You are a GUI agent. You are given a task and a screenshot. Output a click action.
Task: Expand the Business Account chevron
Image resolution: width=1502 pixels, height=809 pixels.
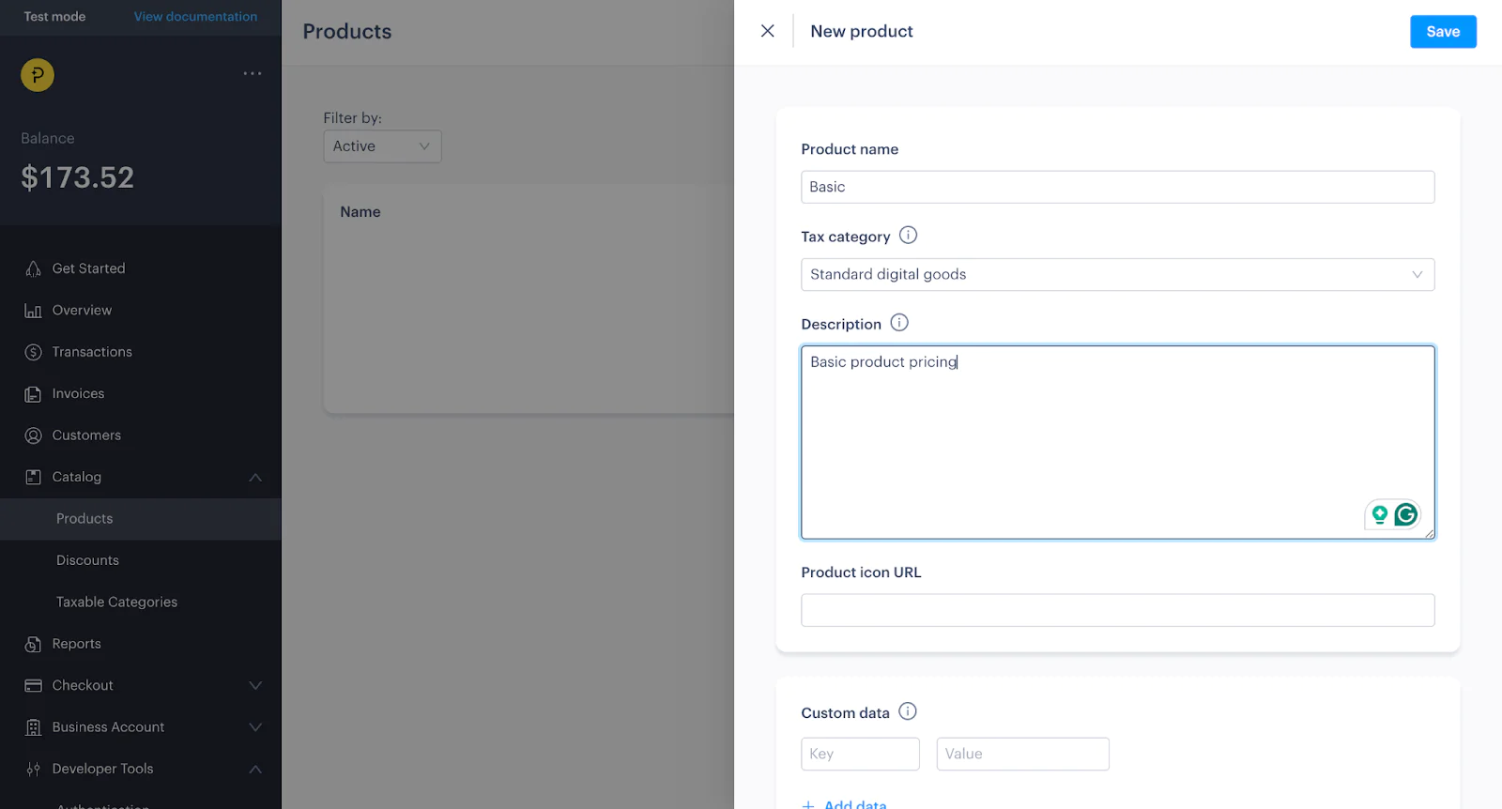click(x=255, y=727)
